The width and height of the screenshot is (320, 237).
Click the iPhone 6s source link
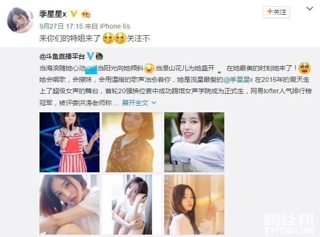(x=115, y=26)
